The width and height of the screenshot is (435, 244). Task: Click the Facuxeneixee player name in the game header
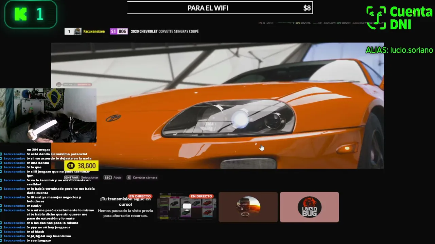click(94, 32)
